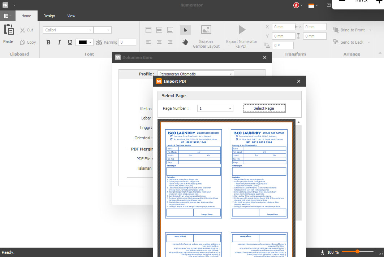Click the Kerning value input field
This screenshot has height=257, width=384.
tap(128, 42)
